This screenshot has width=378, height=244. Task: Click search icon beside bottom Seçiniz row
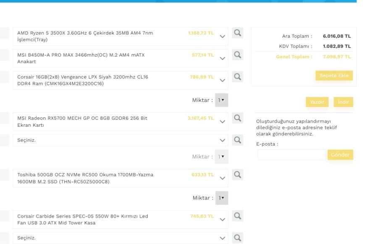click(x=237, y=238)
